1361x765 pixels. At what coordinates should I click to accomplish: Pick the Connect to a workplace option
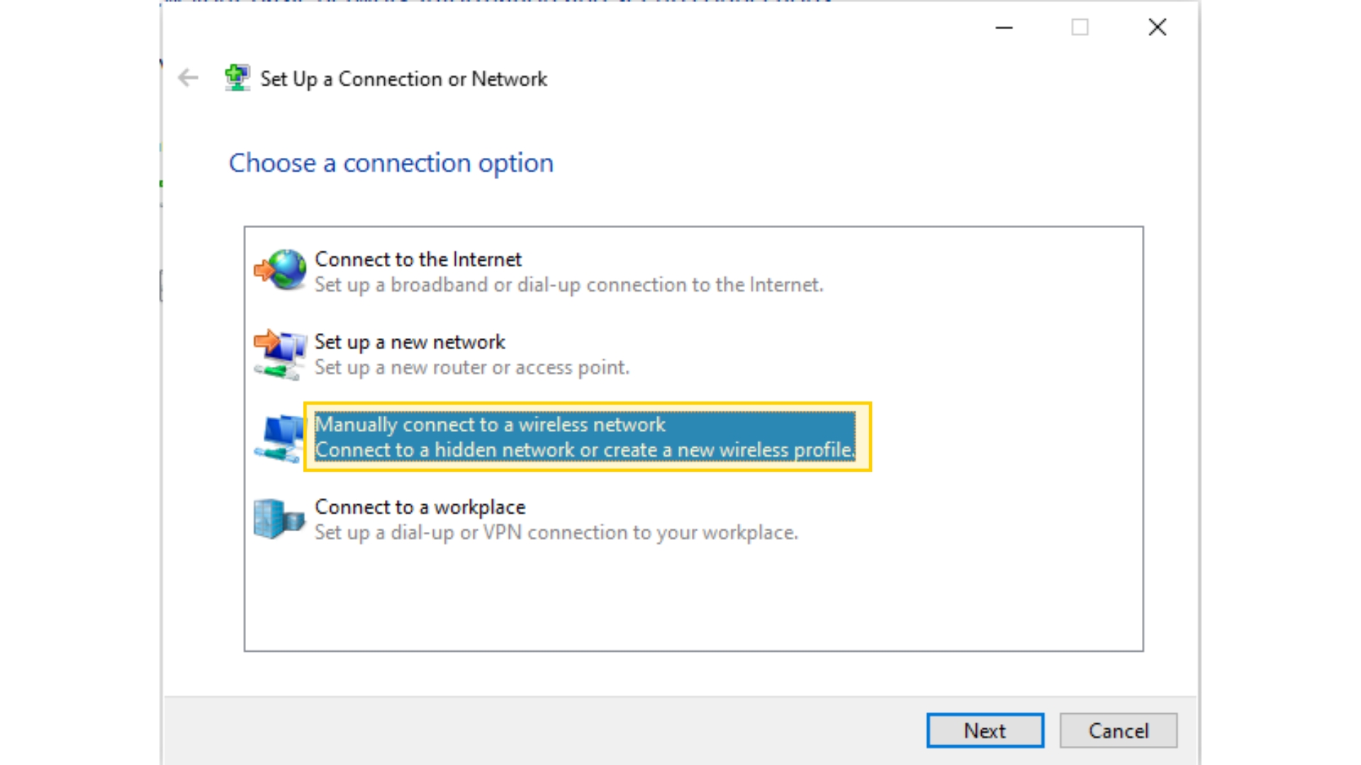[420, 507]
